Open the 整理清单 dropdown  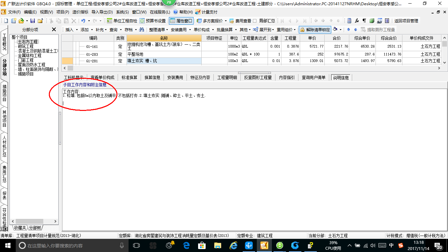[159, 30]
